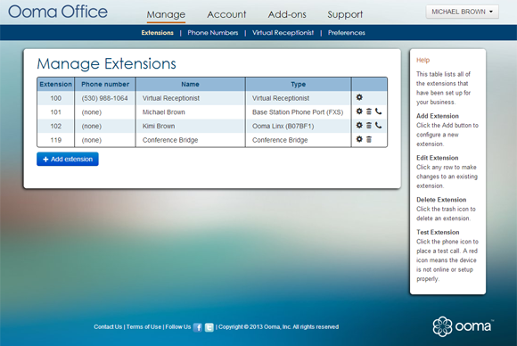Viewport: 517px width, 346px height.
Task: Click the Help panel heading
Action: (x=423, y=60)
